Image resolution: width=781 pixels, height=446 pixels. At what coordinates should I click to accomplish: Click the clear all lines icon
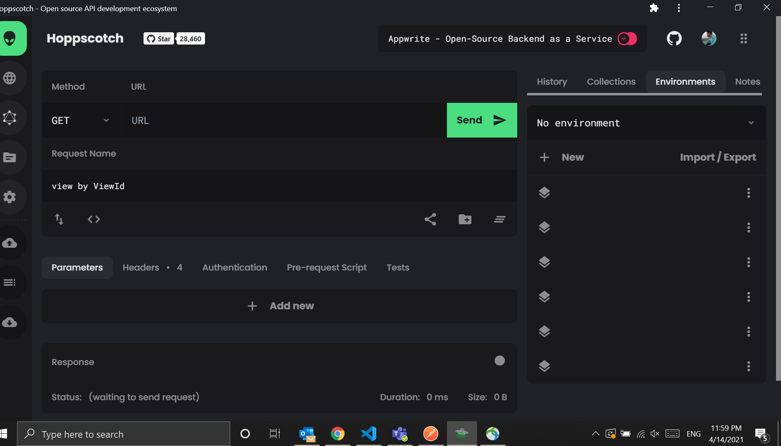click(x=500, y=219)
